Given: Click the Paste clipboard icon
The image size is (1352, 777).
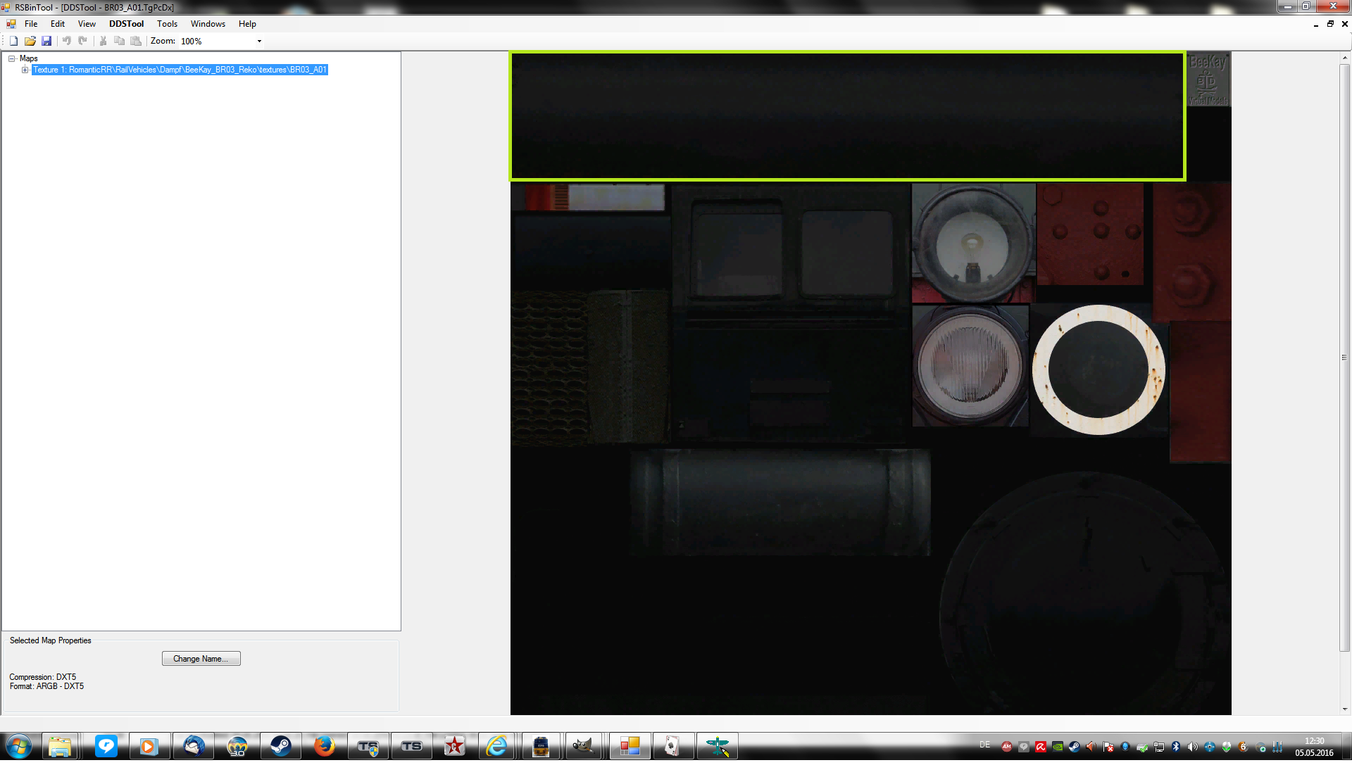Looking at the screenshot, I should coord(136,41).
